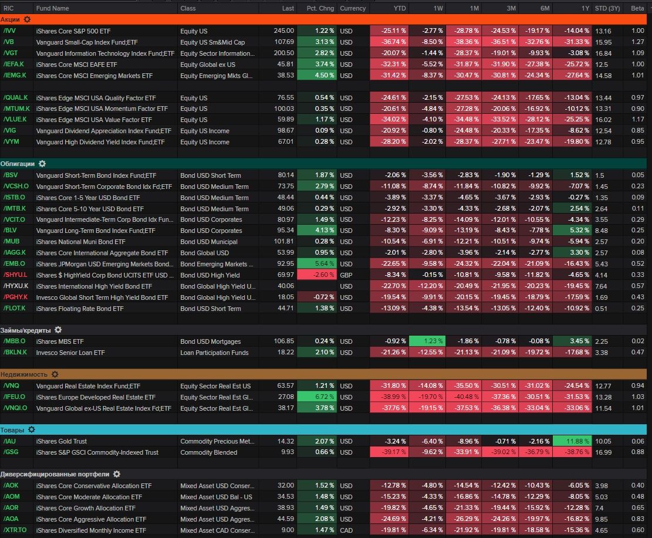This screenshot has height=538, width=652.
Task: Sort by 3M column header
Action: [511, 8]
